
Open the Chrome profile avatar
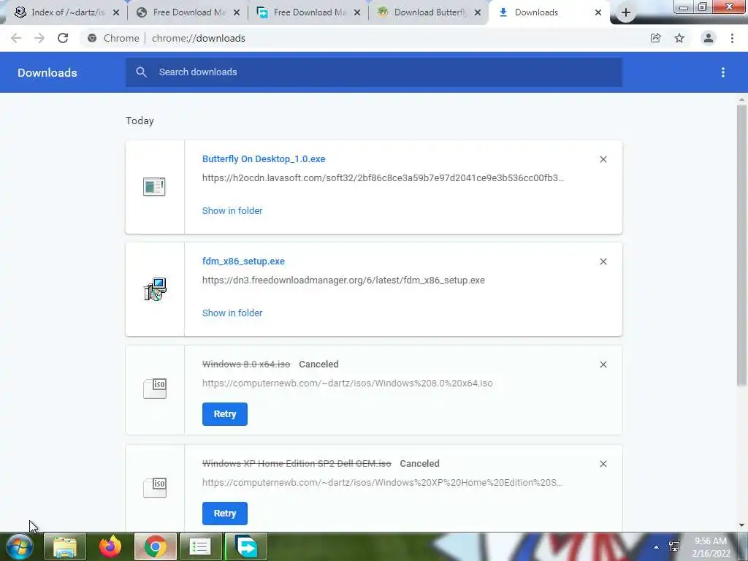click(709, 38)
